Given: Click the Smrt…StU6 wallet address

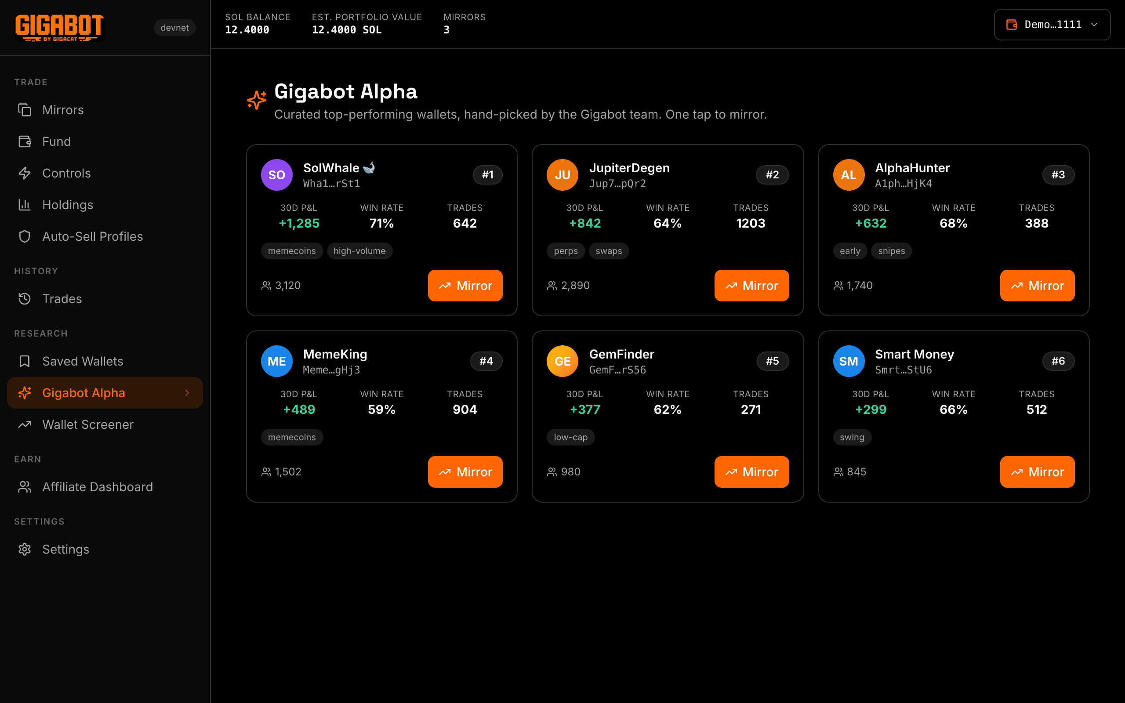Looking at the screenshot, I should [903, 370].
